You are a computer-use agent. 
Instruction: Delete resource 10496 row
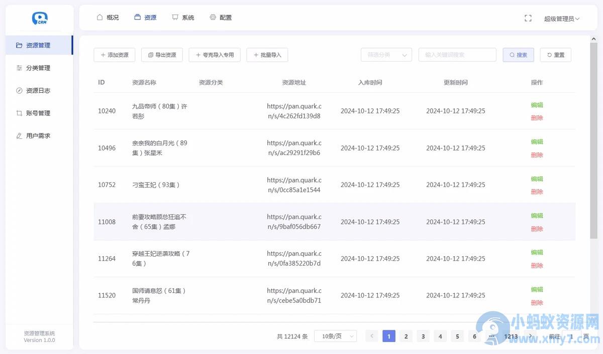coord(537,155)
